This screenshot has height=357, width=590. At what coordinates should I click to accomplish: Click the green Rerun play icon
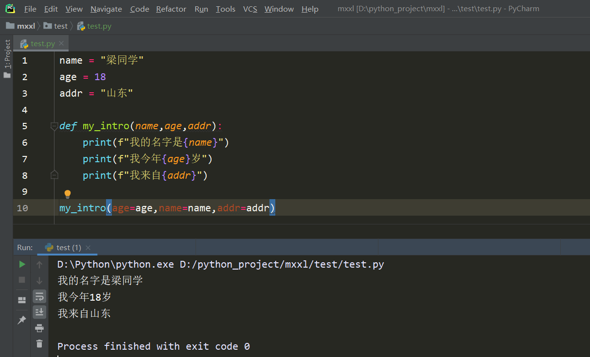coord(22,264)
